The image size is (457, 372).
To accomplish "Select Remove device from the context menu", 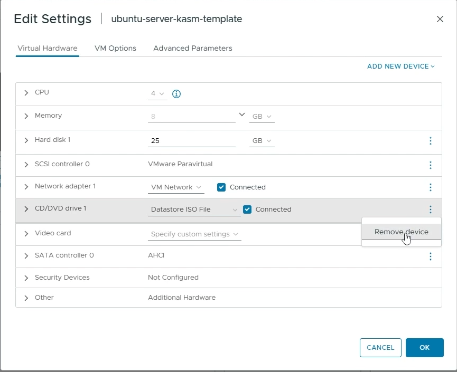I will coord(401,231).
